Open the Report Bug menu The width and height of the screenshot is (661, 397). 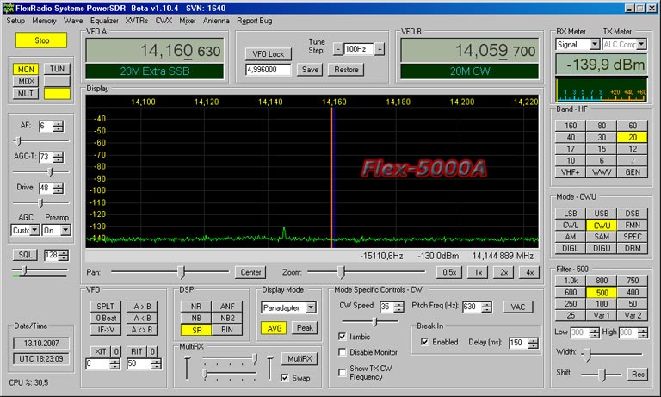(254, 21)
